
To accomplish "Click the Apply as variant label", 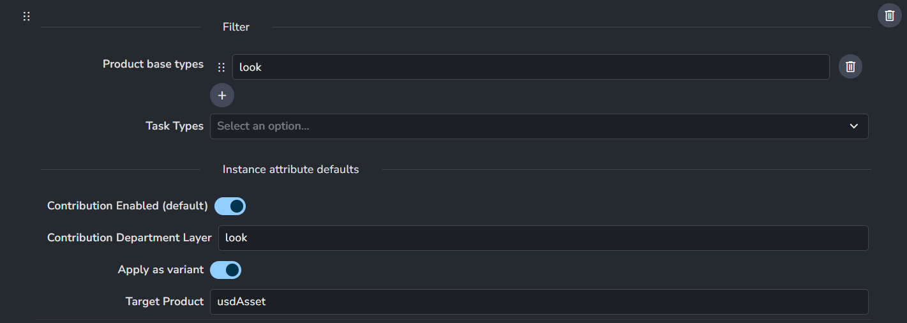I will click(x=161, y=269).
